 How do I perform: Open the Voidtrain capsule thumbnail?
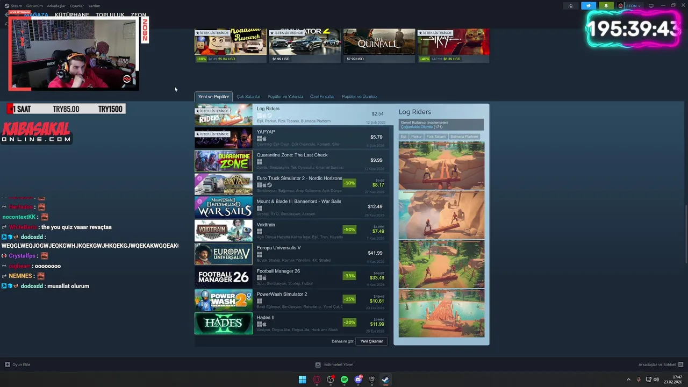pyautogui.click(x=223, y=231)
